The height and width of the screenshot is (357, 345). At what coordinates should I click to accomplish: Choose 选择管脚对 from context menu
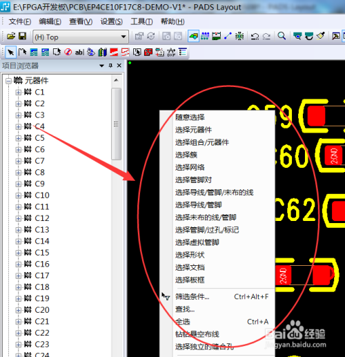click(x=193, y=180)
